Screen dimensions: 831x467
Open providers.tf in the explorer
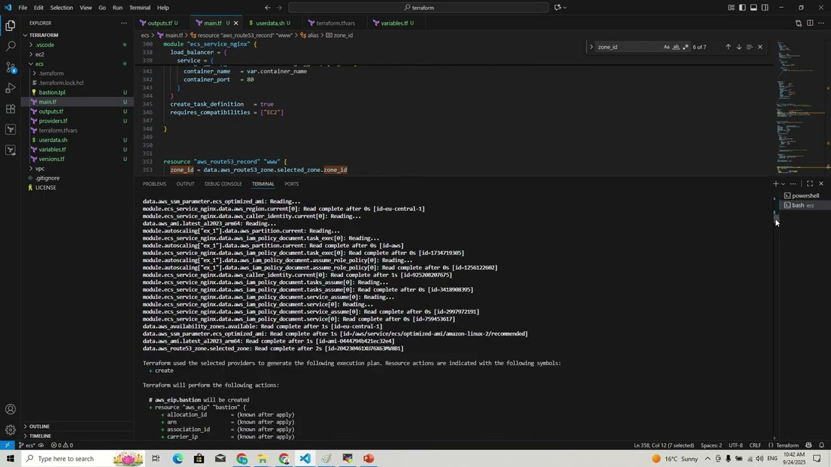point(77,121)
